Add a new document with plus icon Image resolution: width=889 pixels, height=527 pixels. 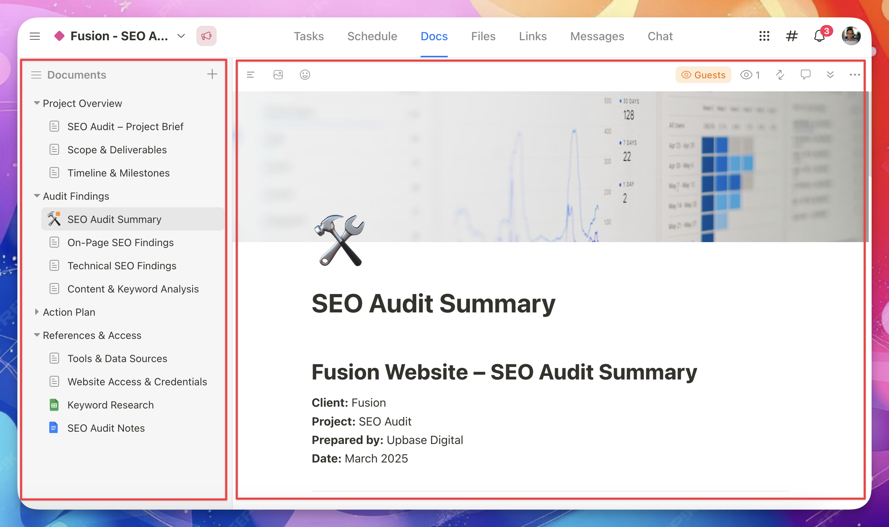[x=212, y=74]
